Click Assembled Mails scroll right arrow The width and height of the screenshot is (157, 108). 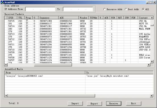pyautogui.click(x=152, y=96)
